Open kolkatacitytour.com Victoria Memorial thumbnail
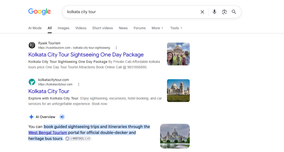284x152 pixels. point(178,91)
